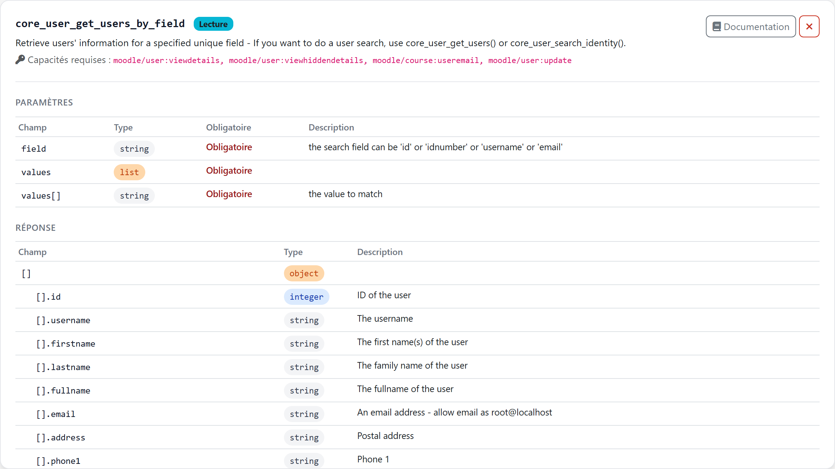The image size is (835, 469).
Task: Click Obligatoire label in the values[] row
Action: 229,194
